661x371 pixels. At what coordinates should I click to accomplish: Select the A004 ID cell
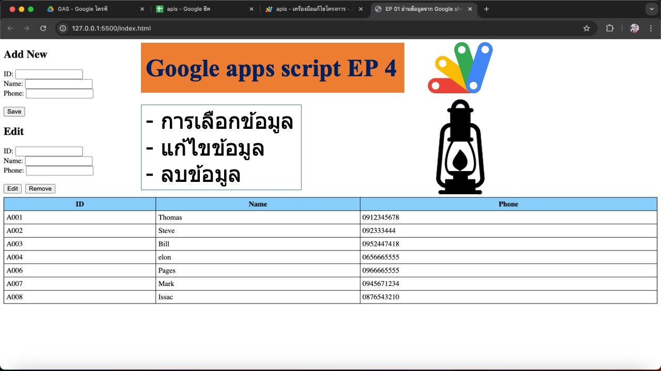coord(80,257)
